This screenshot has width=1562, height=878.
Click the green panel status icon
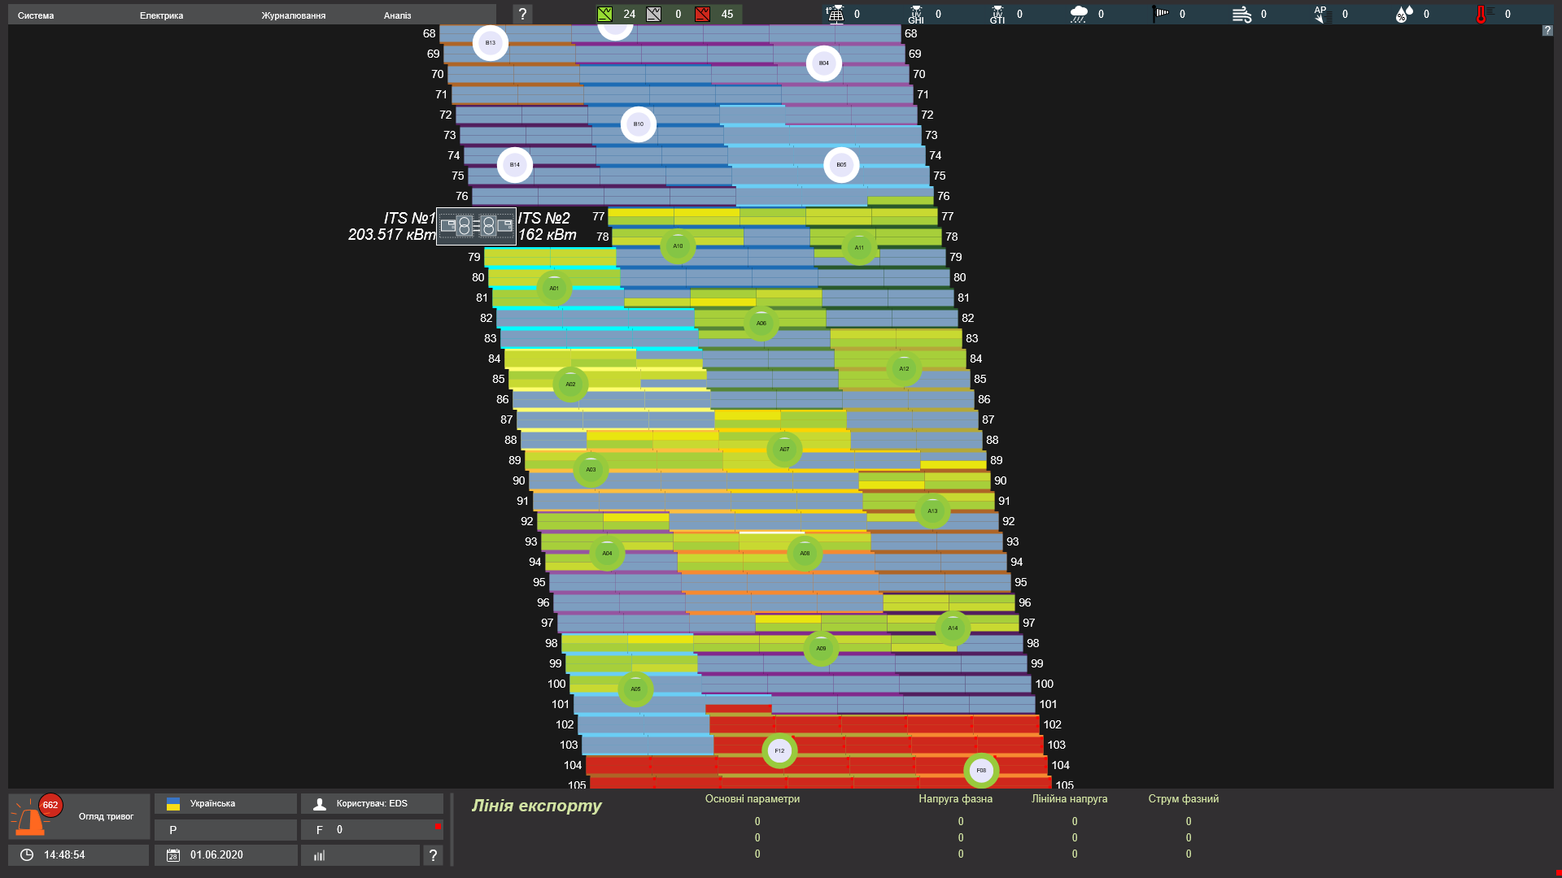pos(604,14)
